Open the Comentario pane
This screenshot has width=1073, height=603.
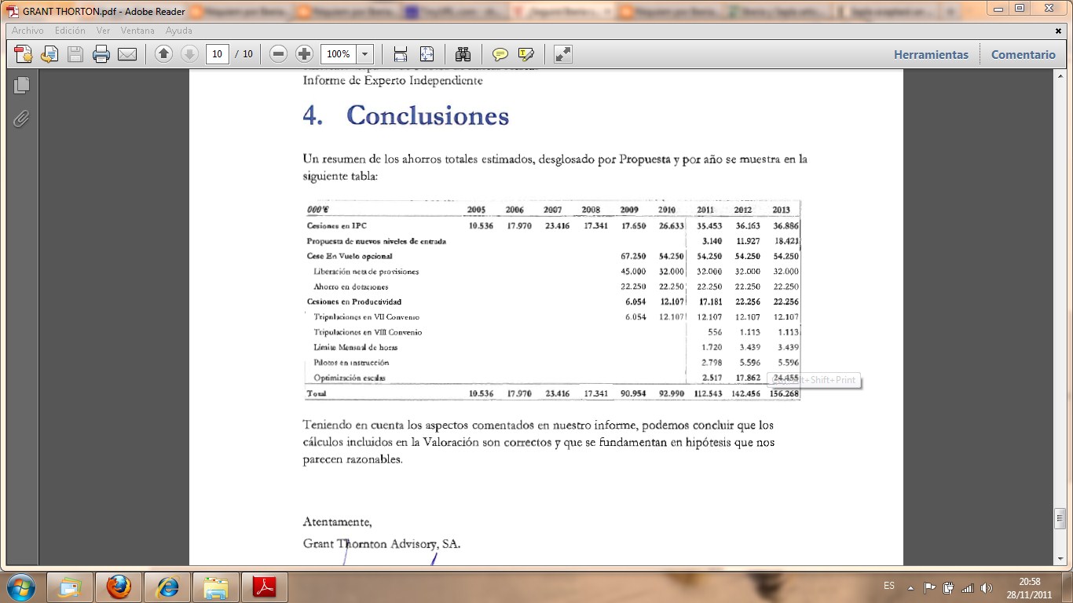click(x=1024, y=54)
